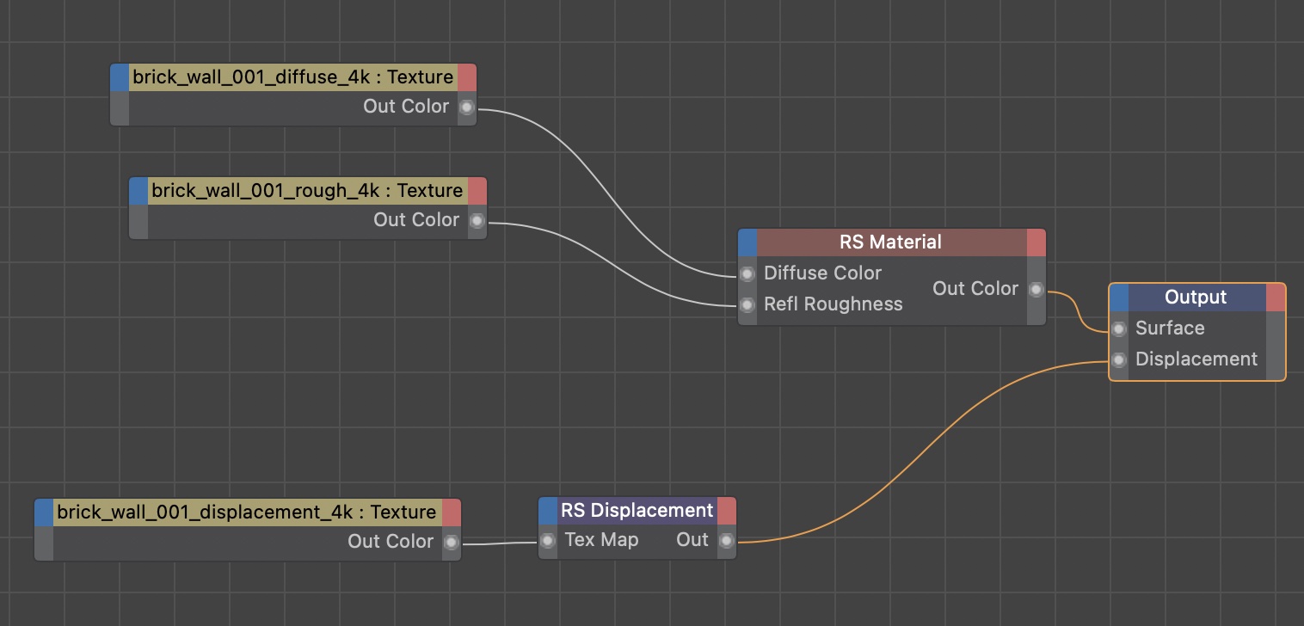Expand inputs via RS Material blue corner

pyautogui.click(x=747, y=242)
